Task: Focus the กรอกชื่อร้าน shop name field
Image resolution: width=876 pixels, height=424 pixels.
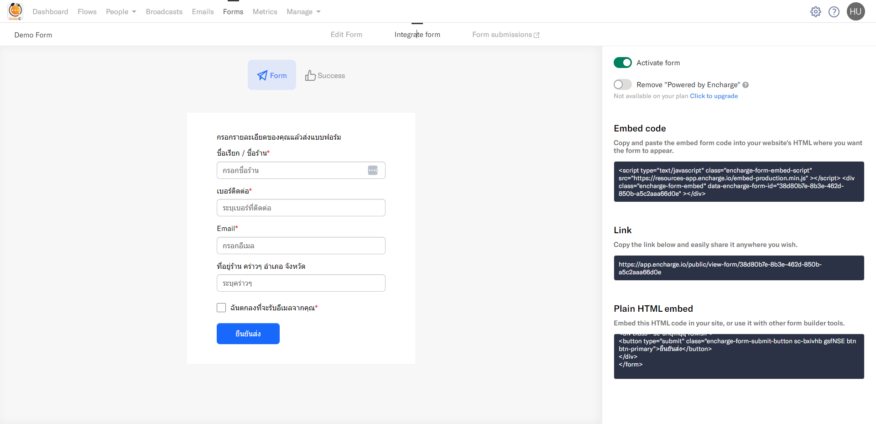Action: click(301, 170)
